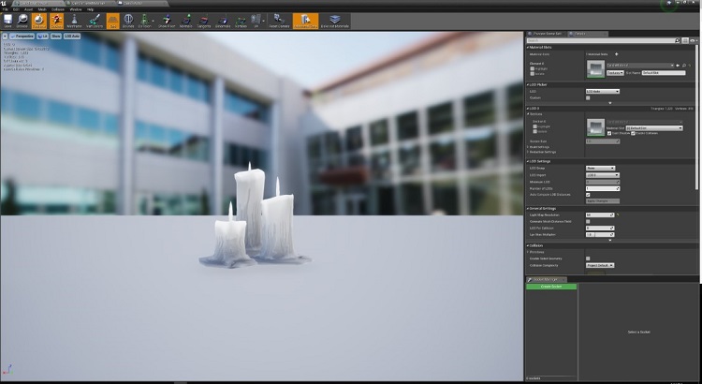The image size is (702, 384).
Task: Toggle the Normals display icon
Action: (186, 20)
